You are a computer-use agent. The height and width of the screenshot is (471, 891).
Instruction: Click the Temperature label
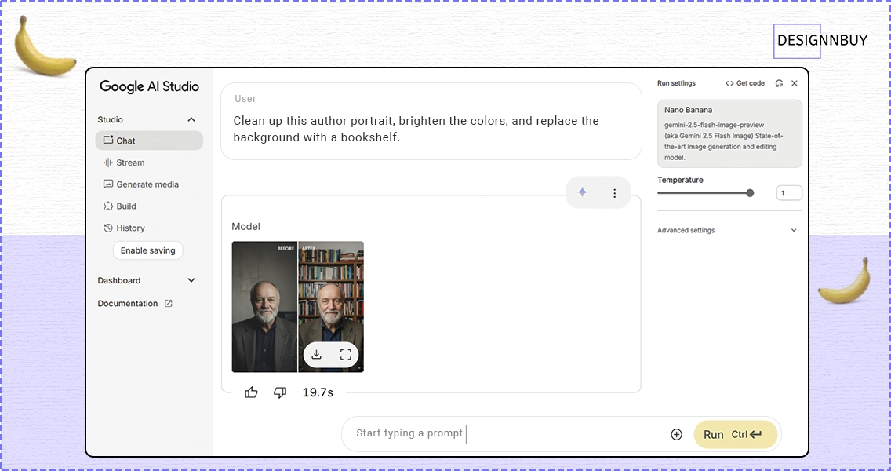point(680,180)
